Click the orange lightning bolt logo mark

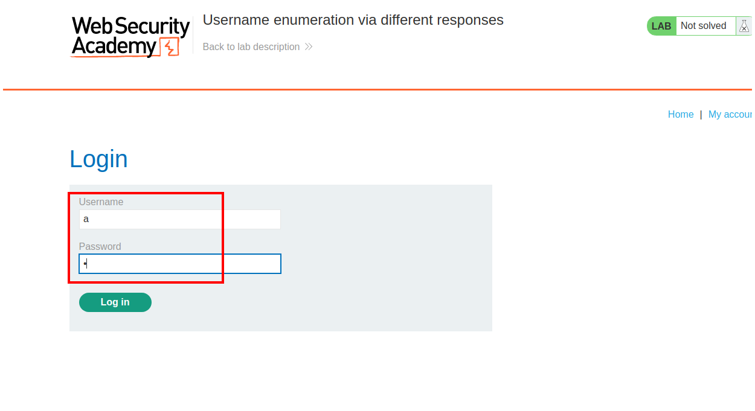[170, 47]
